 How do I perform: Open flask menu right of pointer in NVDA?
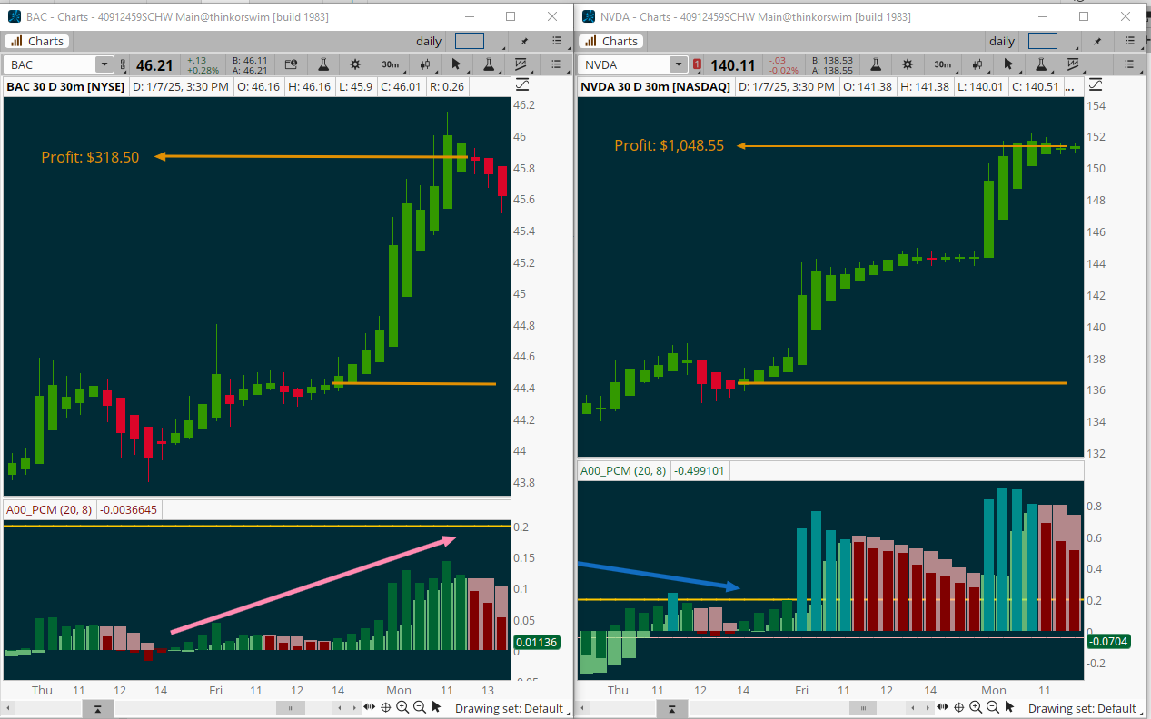point(1041,64)
